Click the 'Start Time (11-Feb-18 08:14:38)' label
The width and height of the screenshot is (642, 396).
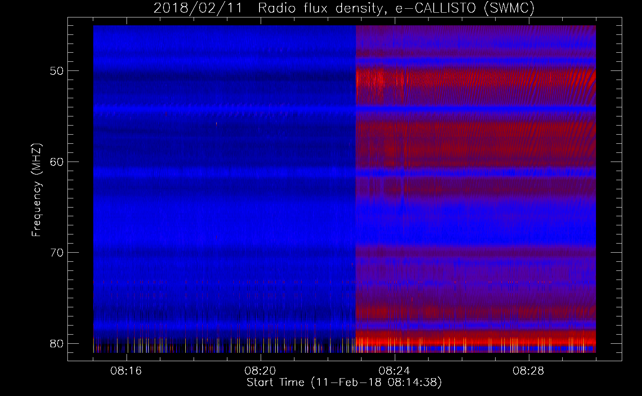(x=344, y=383)
